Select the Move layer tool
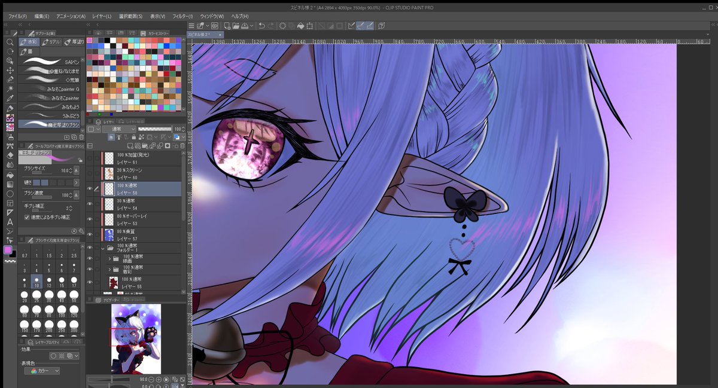 pyautogui.click(x=10, y=70)
